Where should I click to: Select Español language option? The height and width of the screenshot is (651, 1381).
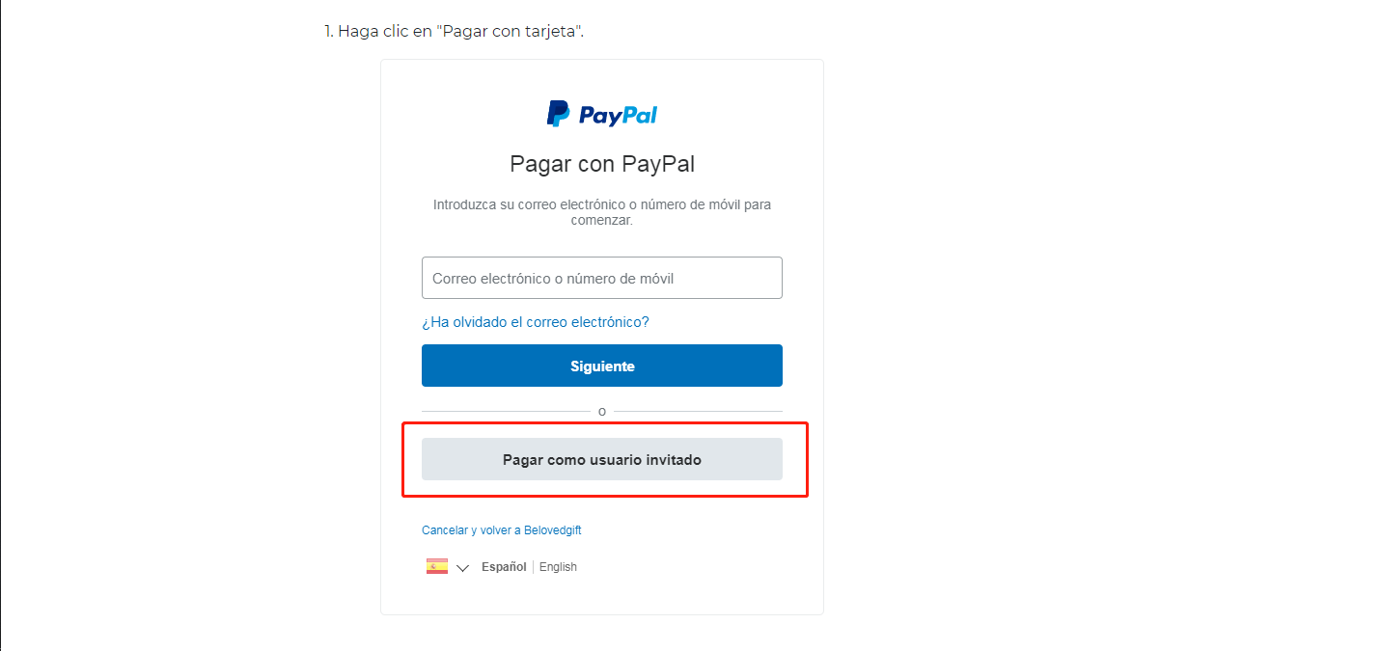504,567
